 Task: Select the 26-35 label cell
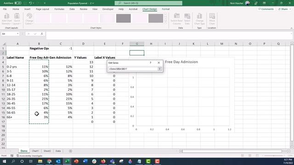pos(17,99)
